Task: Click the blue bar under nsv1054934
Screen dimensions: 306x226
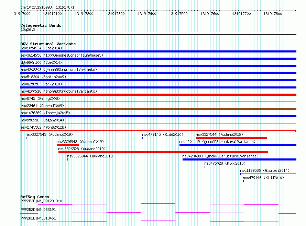Action: tap(158, 51)
